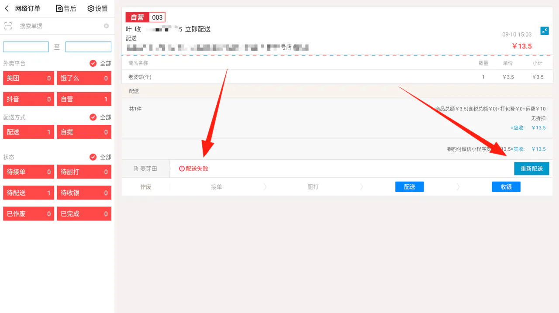
Task: Filter orders by 抖音 platform
Action: pyautogui.click(x=28, y=99)
